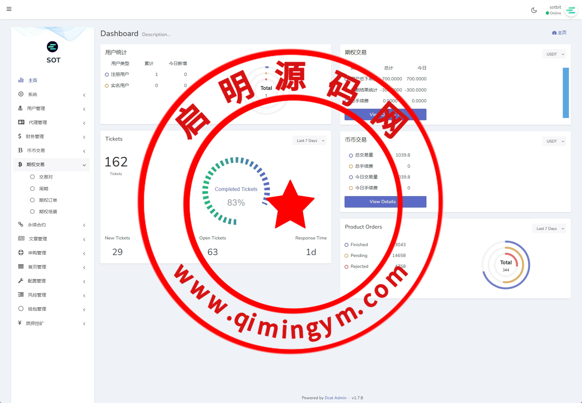Collapse the 期权交易 sidebar menu
This screenshot has height=403, width=582.
(x=84, y=165)
